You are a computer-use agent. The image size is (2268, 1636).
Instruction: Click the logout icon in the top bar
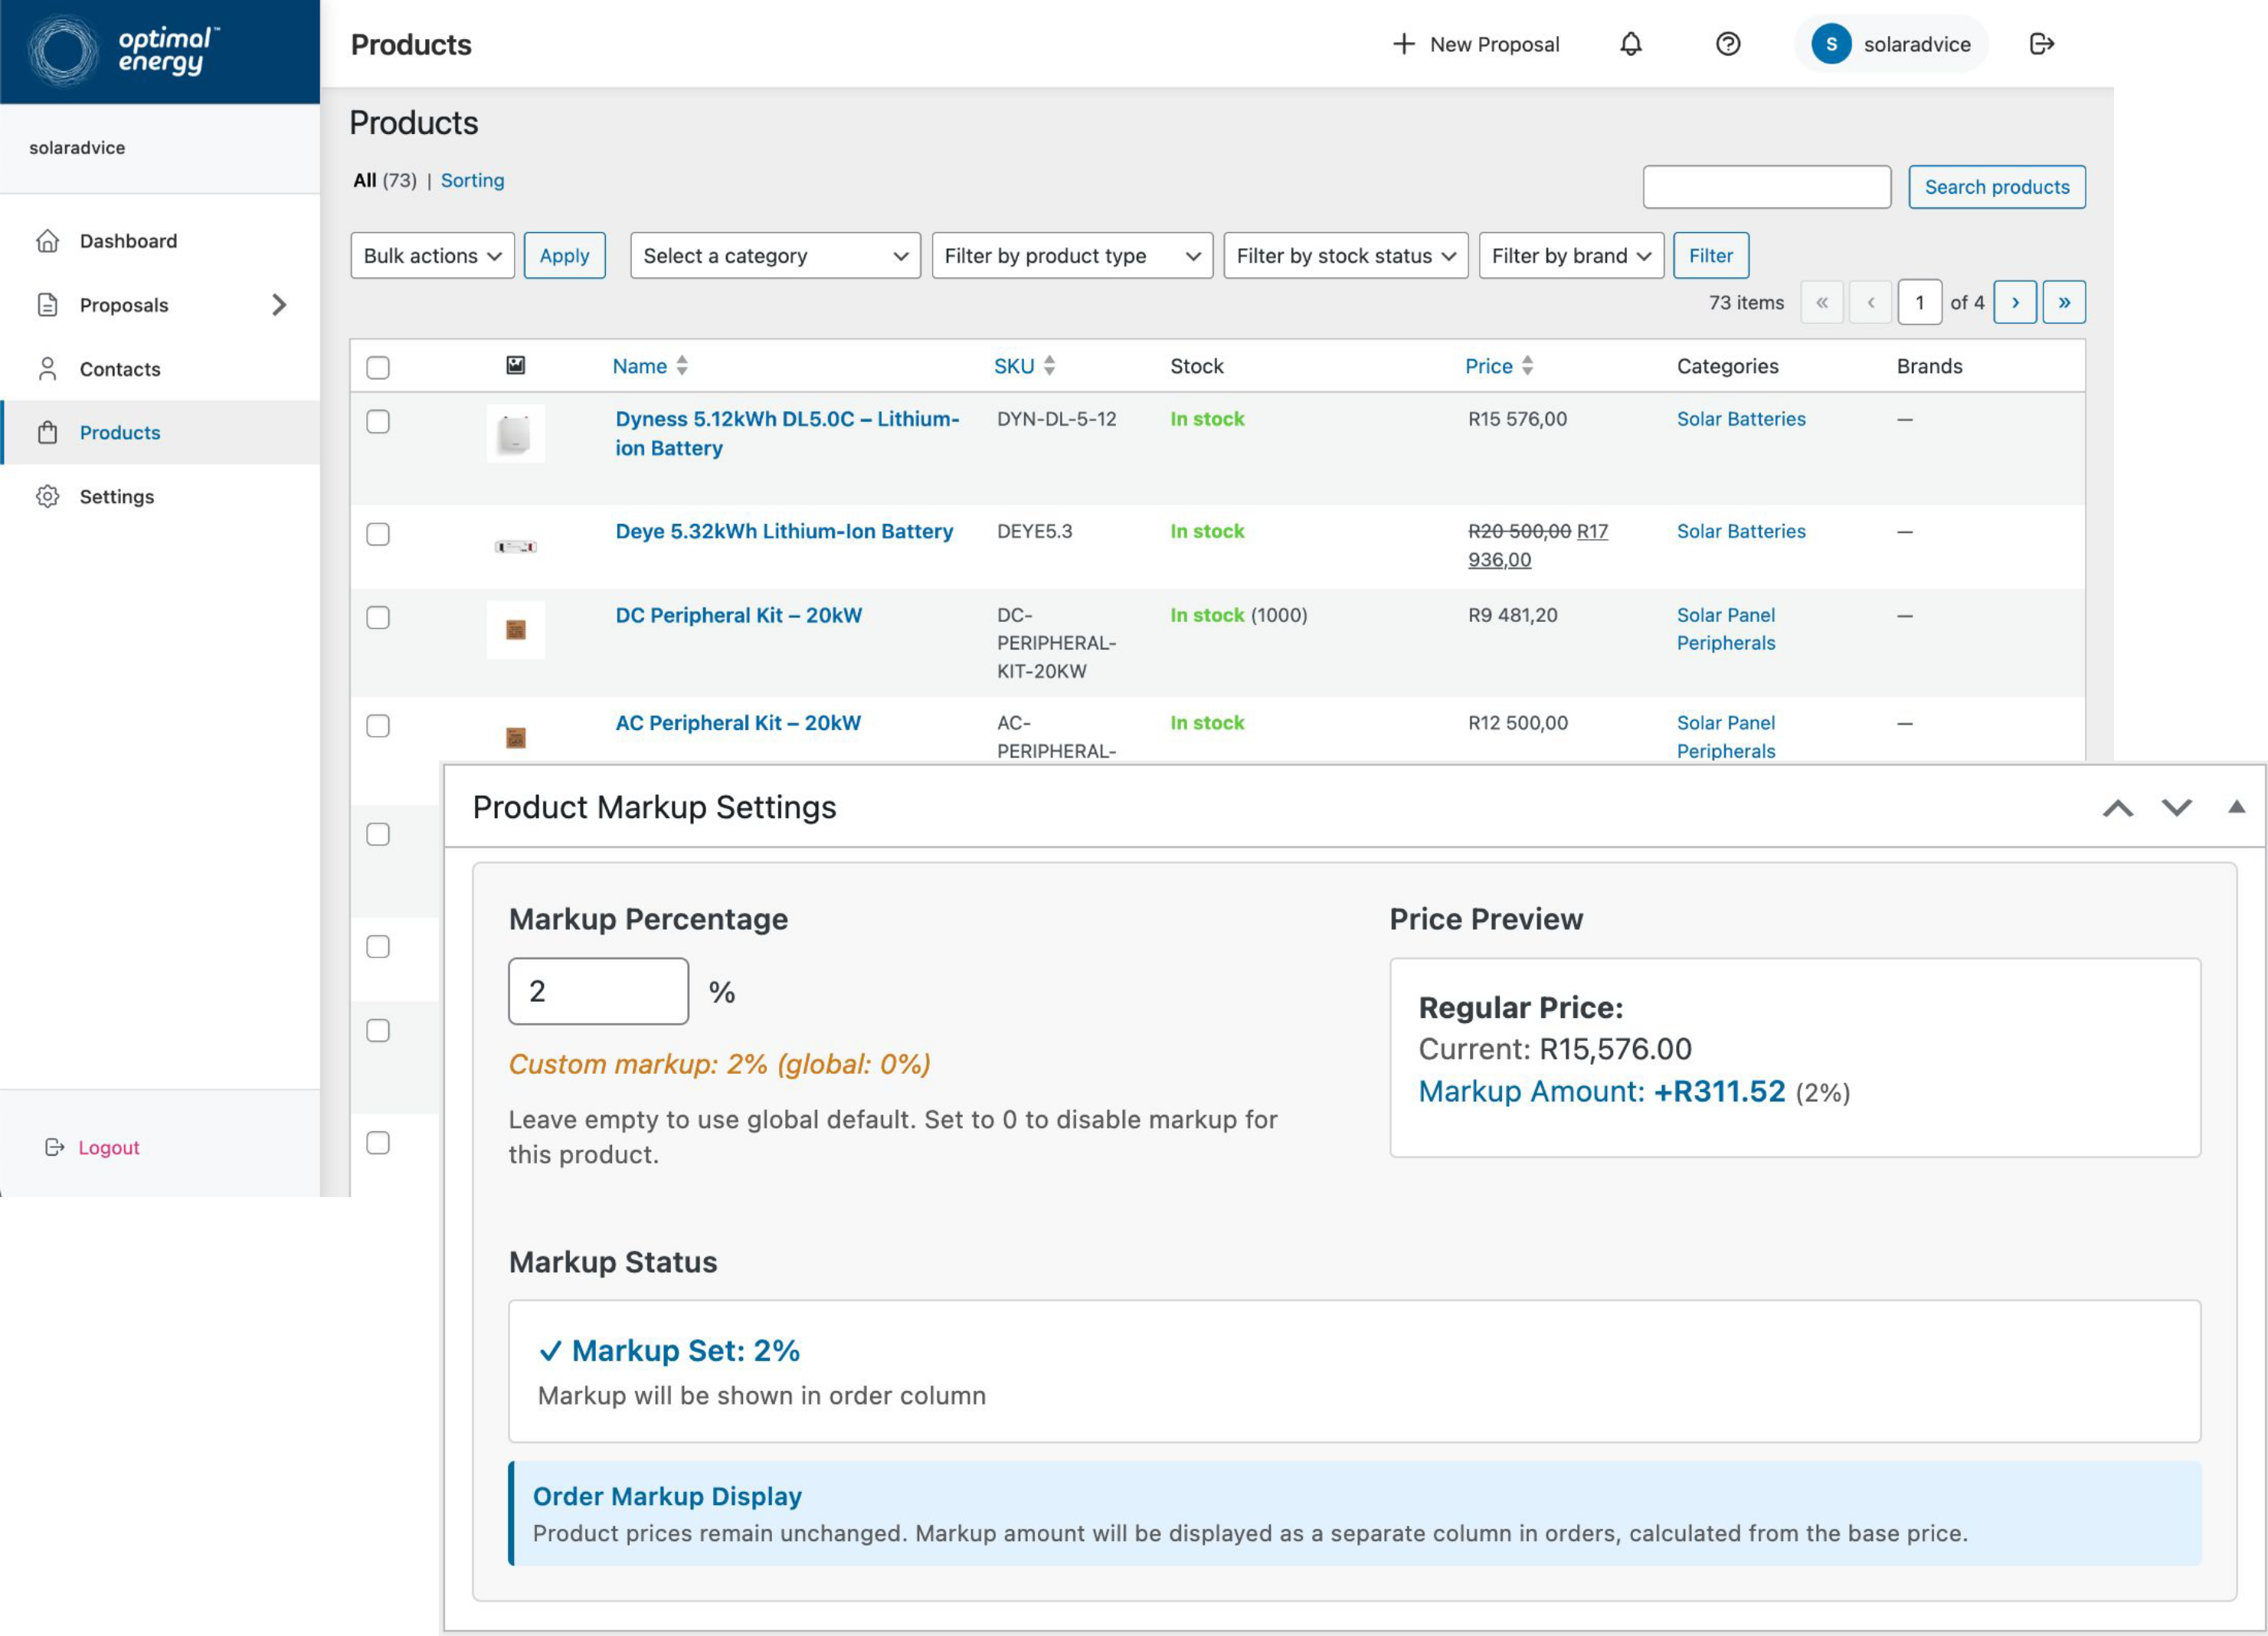(2041, 44)
